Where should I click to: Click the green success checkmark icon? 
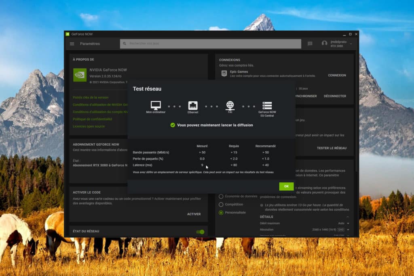click(x=173, y=125)
